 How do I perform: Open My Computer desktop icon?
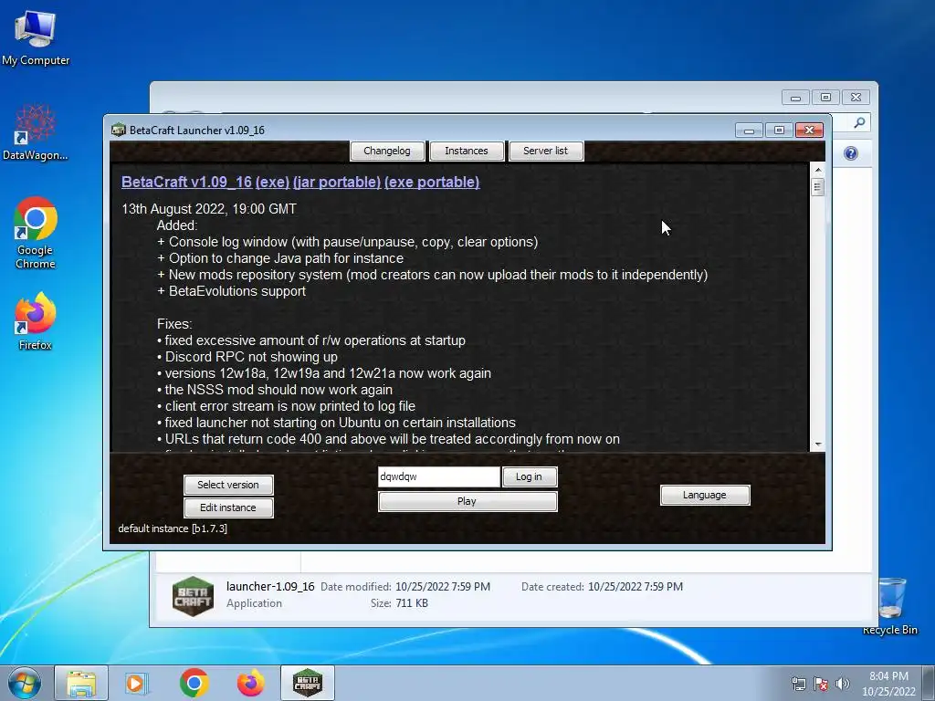tap(36, 37)
